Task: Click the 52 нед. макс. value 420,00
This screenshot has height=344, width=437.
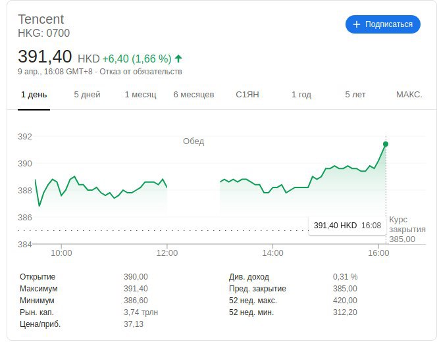Action: [345, 301]
